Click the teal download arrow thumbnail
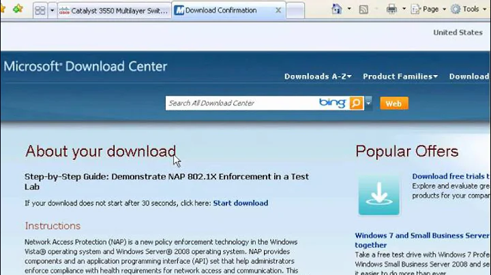491x275 pixels. [x=379, y=195]
